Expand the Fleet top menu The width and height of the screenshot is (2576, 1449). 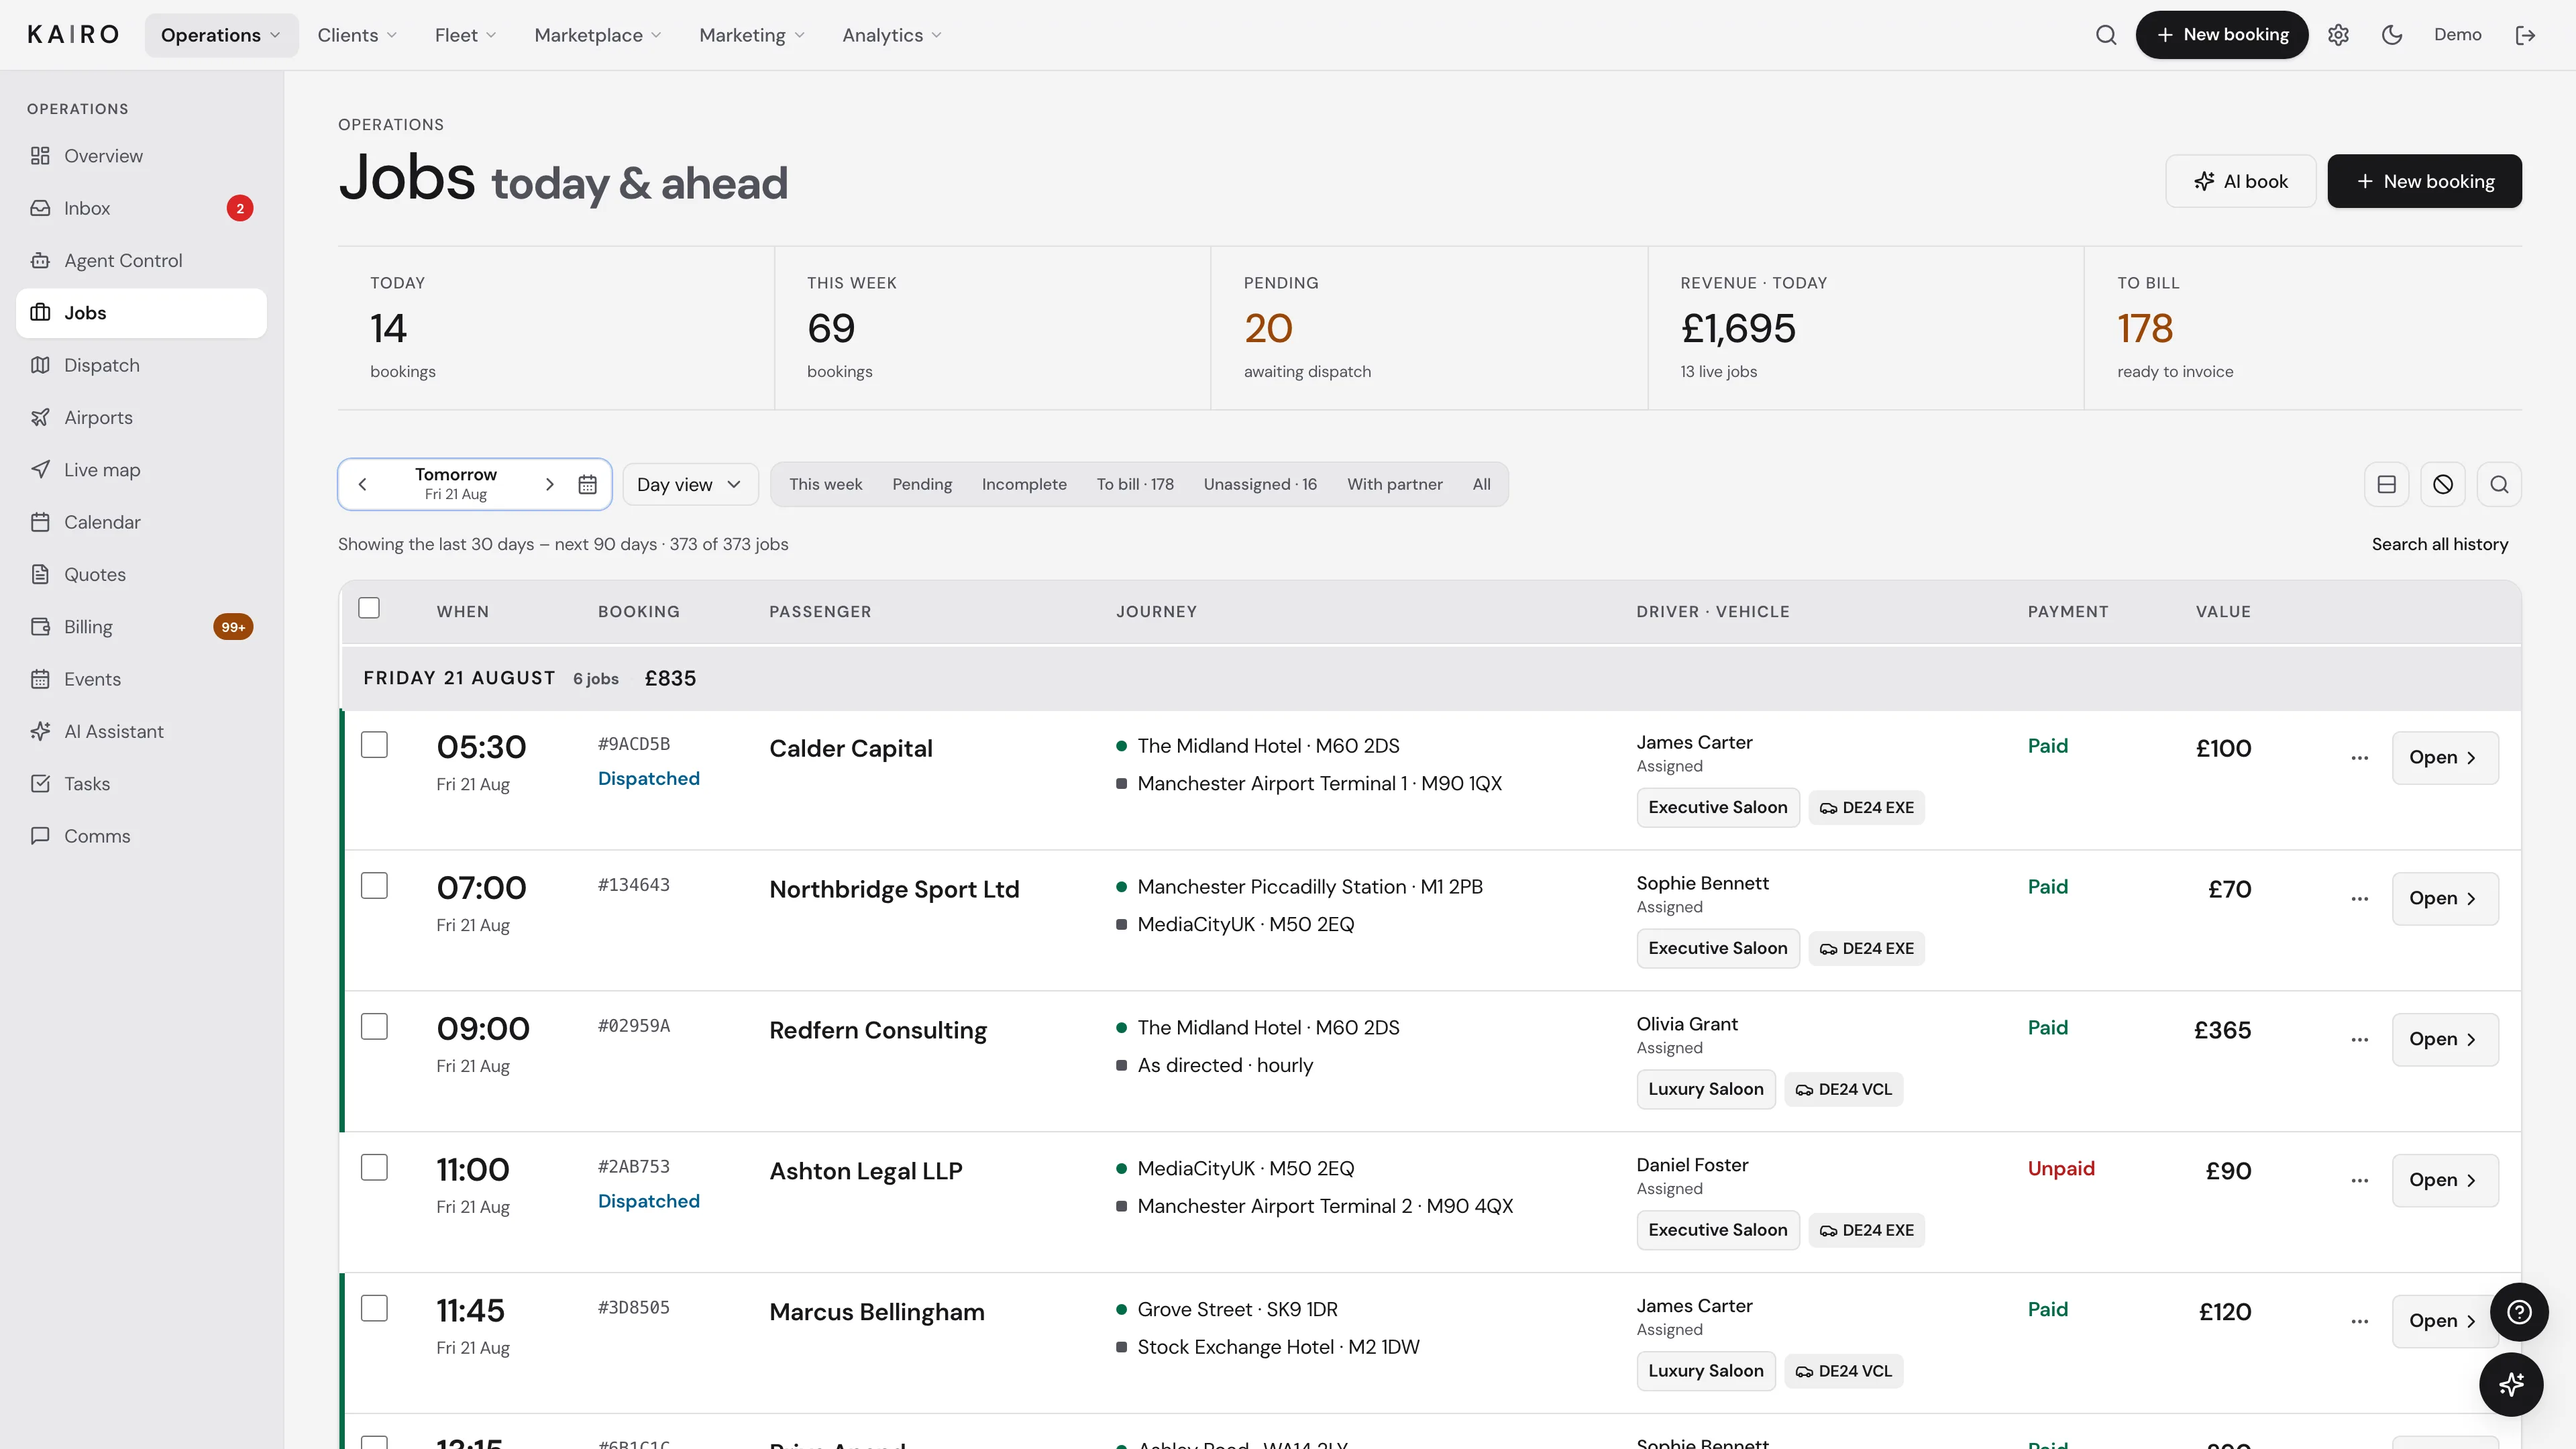[x=466, y=35]
